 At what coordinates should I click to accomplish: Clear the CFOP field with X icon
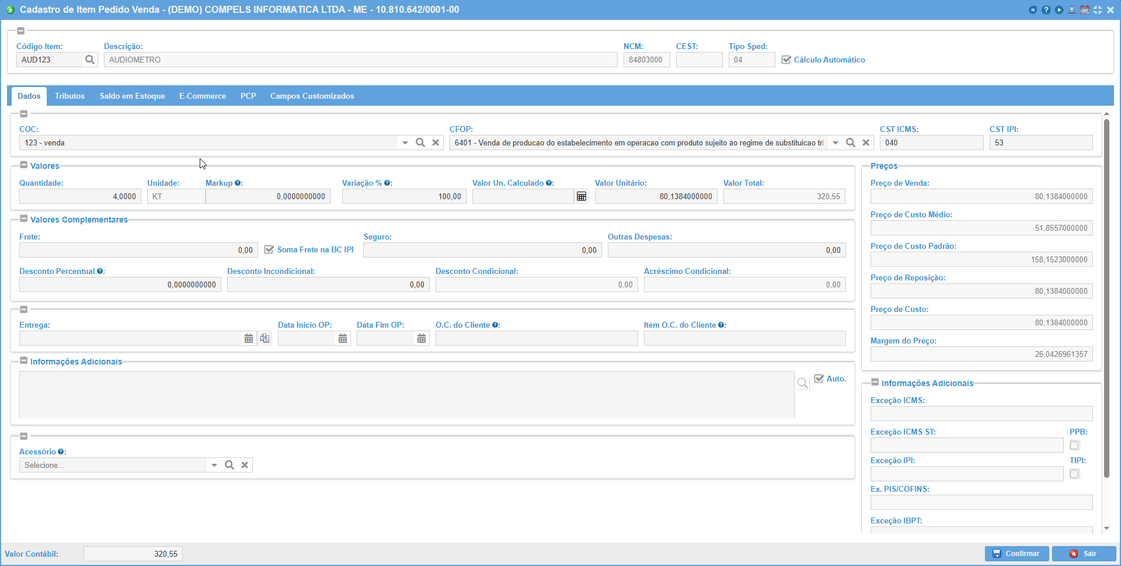click(866, 143)
